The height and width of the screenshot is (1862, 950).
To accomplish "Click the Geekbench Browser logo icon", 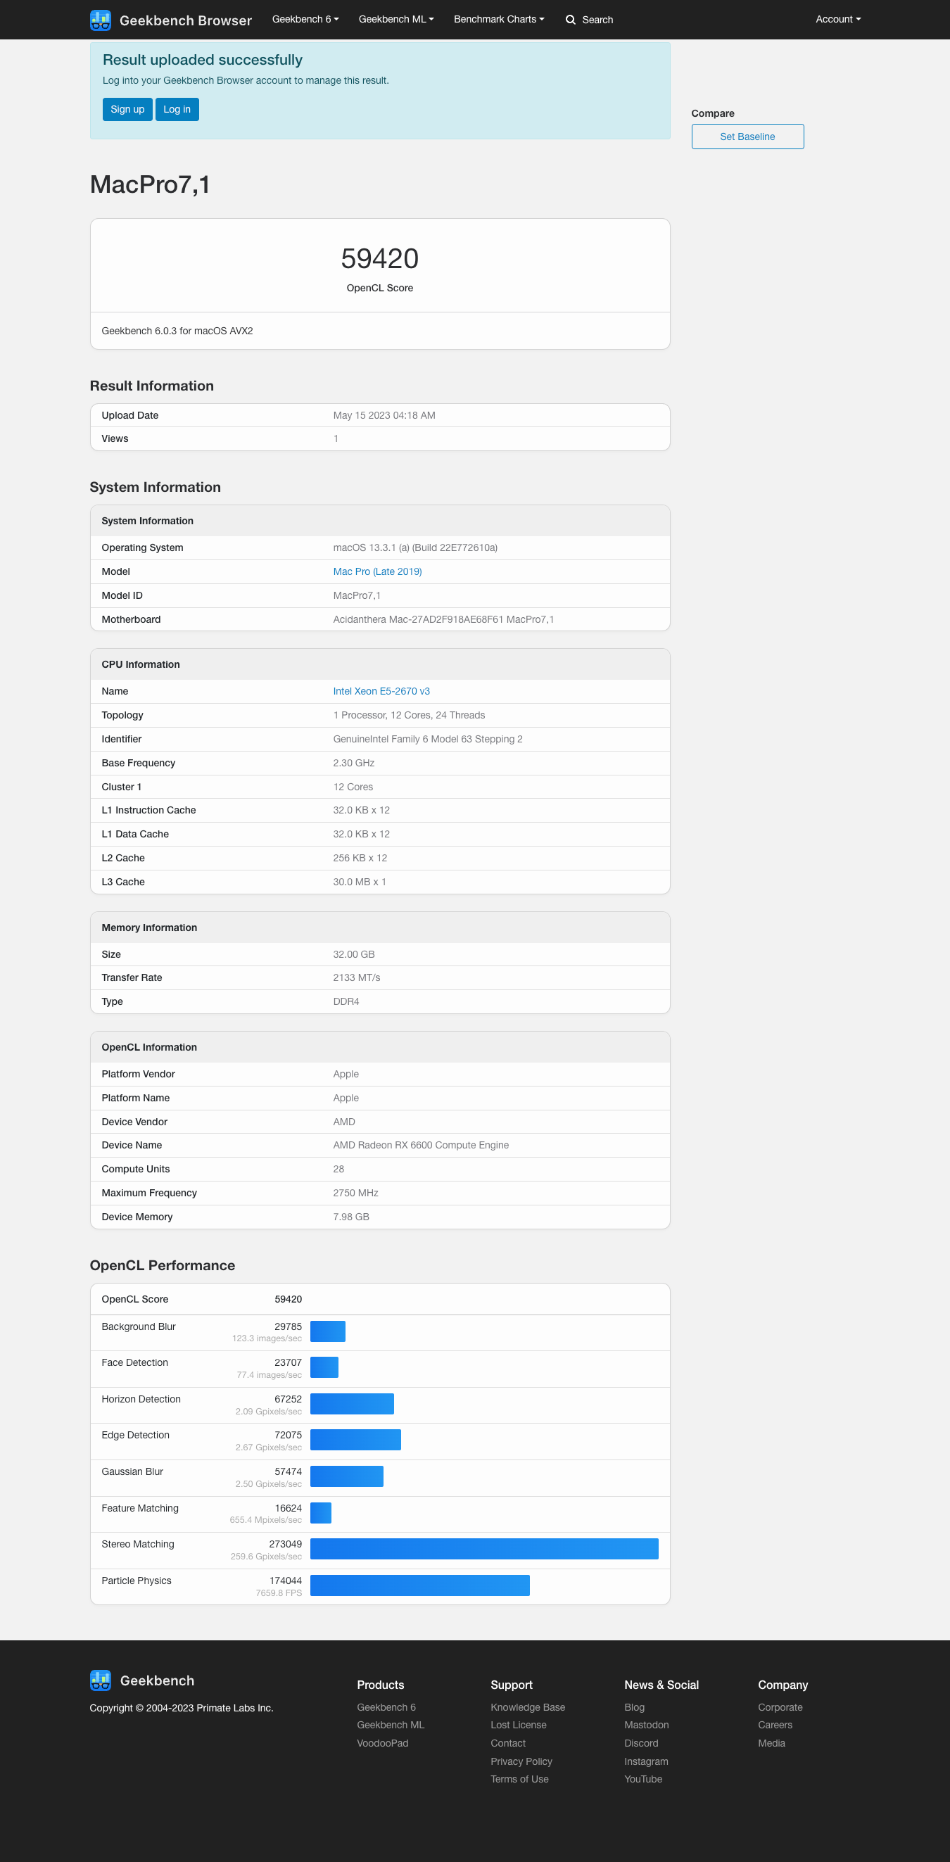I will pos(101,20).
